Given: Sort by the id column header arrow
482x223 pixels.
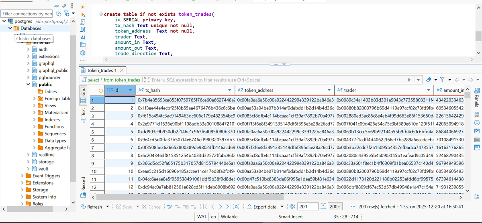Looking at the screenshot, I should tap(131, 90).
